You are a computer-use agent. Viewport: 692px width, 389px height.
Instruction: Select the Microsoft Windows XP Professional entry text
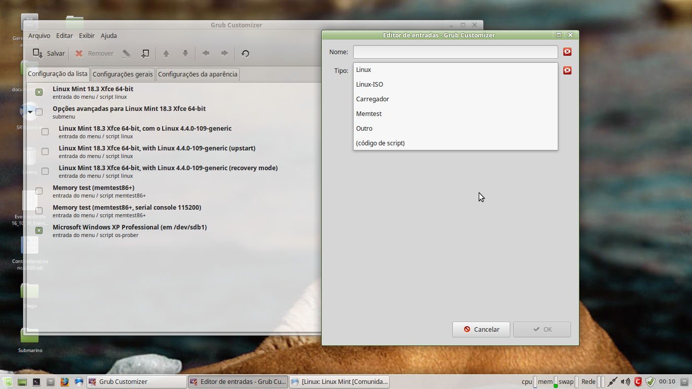pyautogui.click(x=130, y=227)
